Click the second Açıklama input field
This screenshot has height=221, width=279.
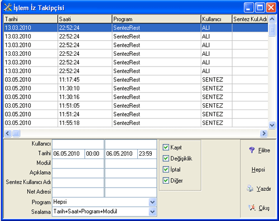tap(131, 173)
